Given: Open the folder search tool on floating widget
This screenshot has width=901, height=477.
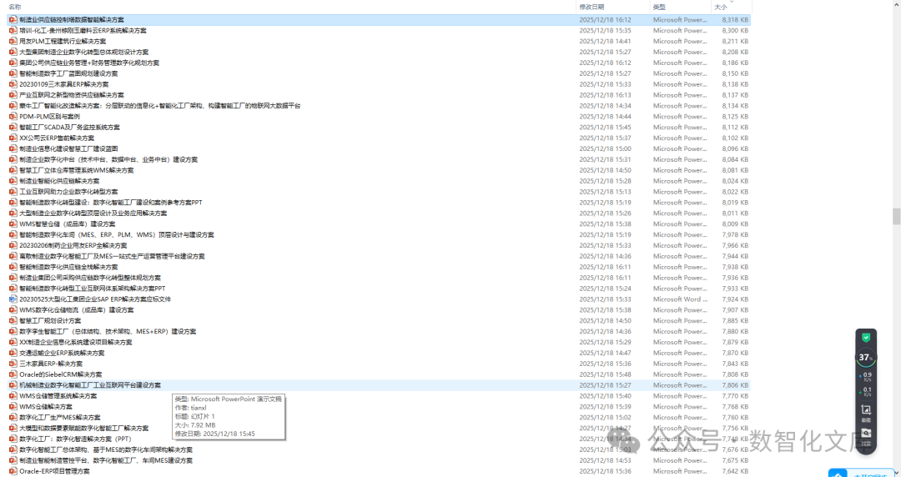Looking at the screenshot, I should pos(866,436).
